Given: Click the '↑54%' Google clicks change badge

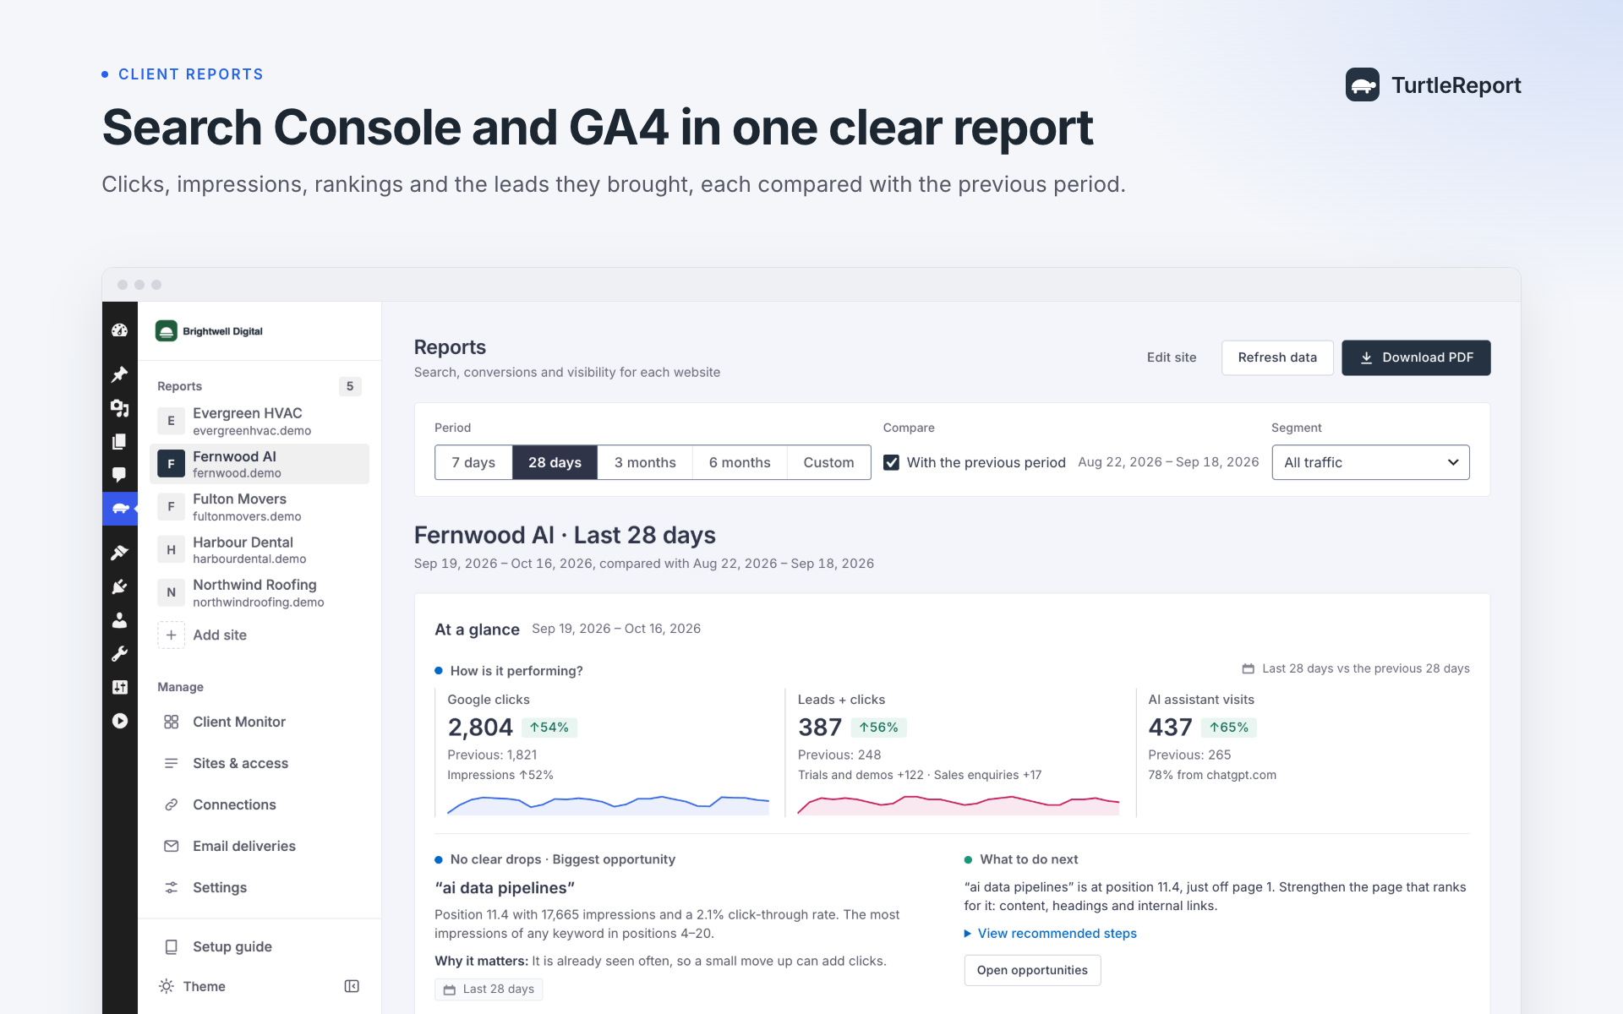Looking at the screenshot, I should [549, 727].
